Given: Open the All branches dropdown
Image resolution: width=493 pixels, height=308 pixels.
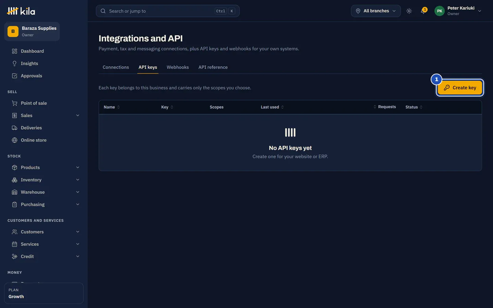Looking at the screenshot, I should pyautogui.click(x=376, y=11).
